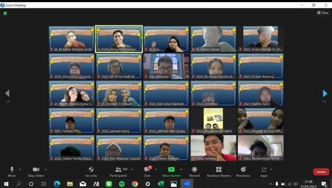Open Cortana circle icon on taskbar
The image size is (332, 188).
pos(31,184)
